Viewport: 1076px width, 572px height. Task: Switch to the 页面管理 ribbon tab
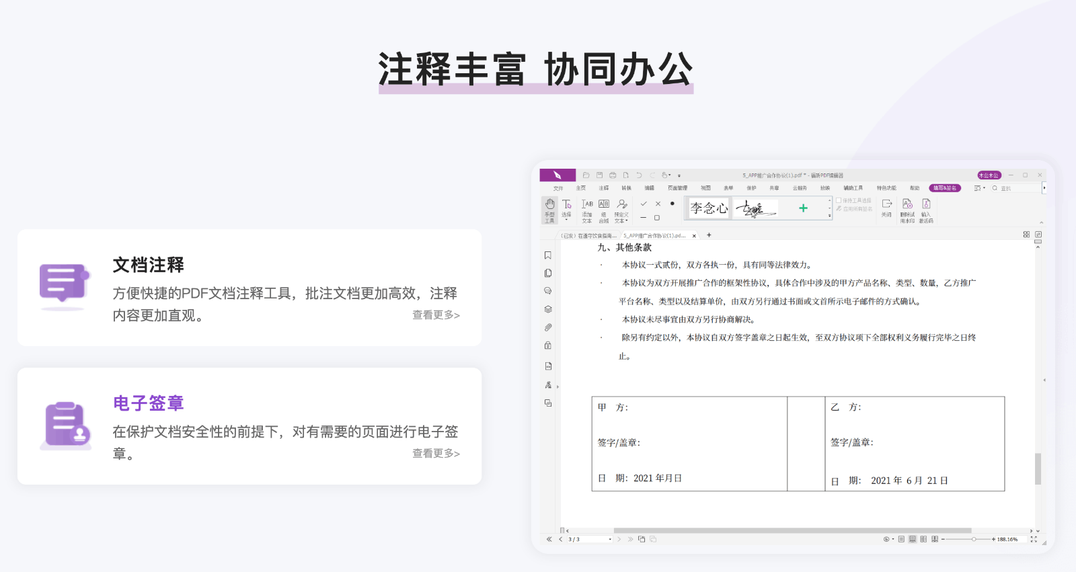[678, 188]
